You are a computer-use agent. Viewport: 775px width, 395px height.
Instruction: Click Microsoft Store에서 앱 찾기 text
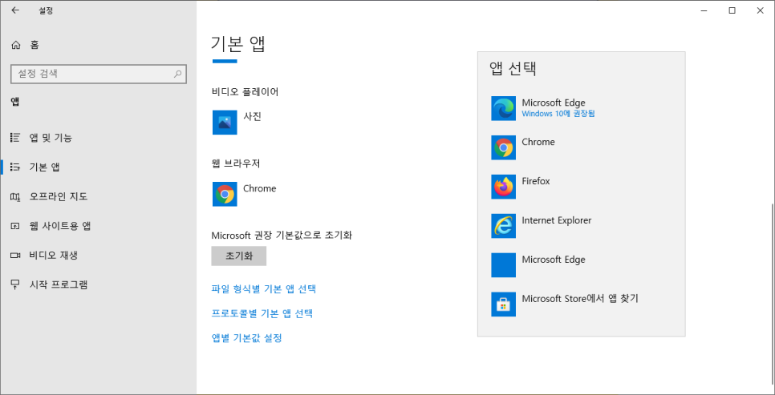(x=580, y=299)
